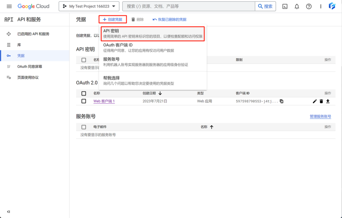
Task: Toggle the API 密钥 table header checkbox
Action: pyautogui.click(x=84, y=60)
